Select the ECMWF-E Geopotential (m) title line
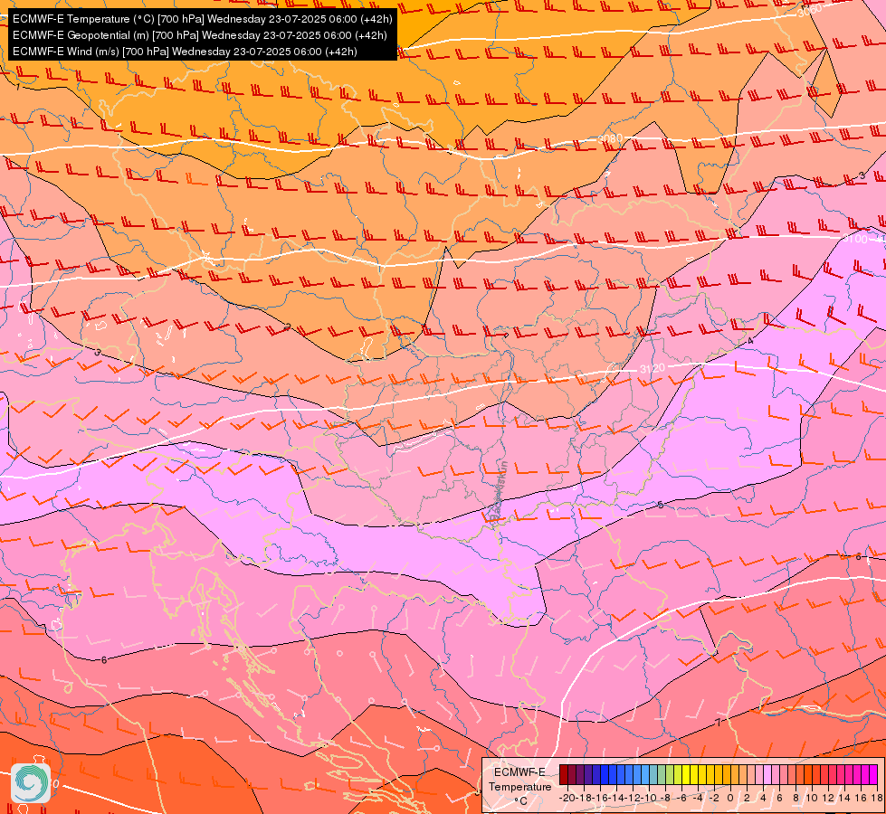Image resolution: width=886 pixels, height=814 pixels. click(x=199, y=35)
